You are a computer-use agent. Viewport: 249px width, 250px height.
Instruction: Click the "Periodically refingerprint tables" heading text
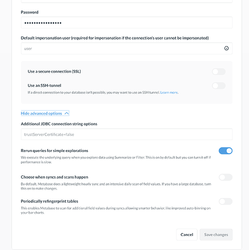(x=49, y=201)
